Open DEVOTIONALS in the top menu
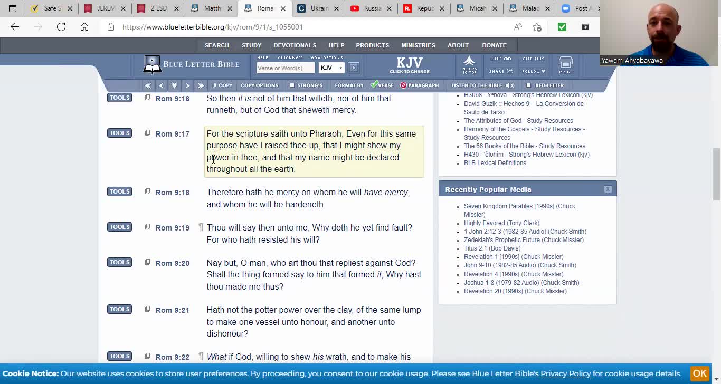 (x=295, y=45)
